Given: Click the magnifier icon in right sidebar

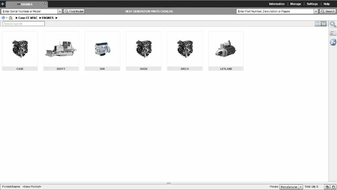Looking at the screenshot, I should pyautogui.click(x=333, y=25).
